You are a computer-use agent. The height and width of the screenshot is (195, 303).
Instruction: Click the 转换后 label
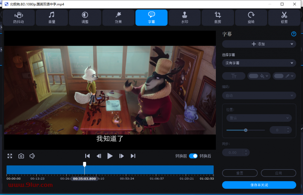click(x=205, y=156)
